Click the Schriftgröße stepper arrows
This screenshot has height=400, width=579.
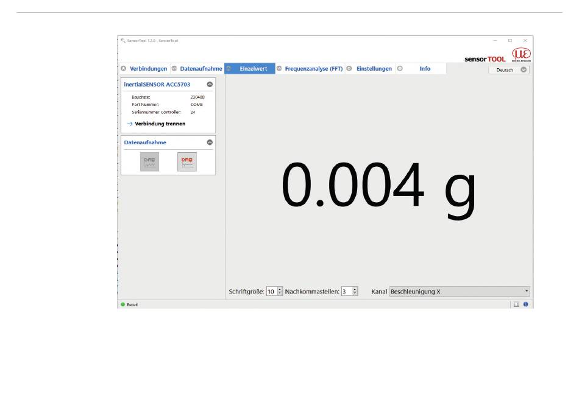click(x=280, y=292)
